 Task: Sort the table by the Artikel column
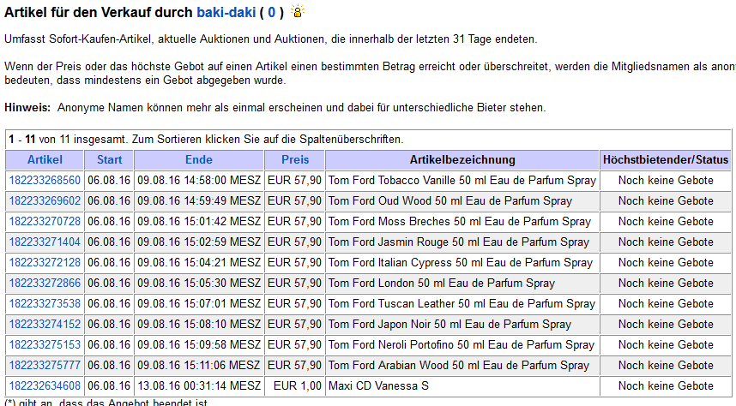click(45, 160)
